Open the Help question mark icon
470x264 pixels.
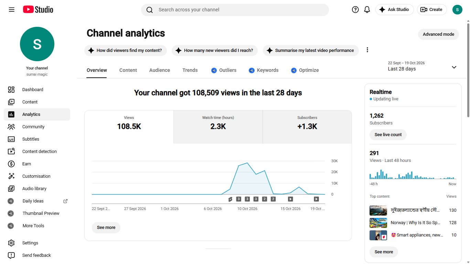click(x=355, y=10)
